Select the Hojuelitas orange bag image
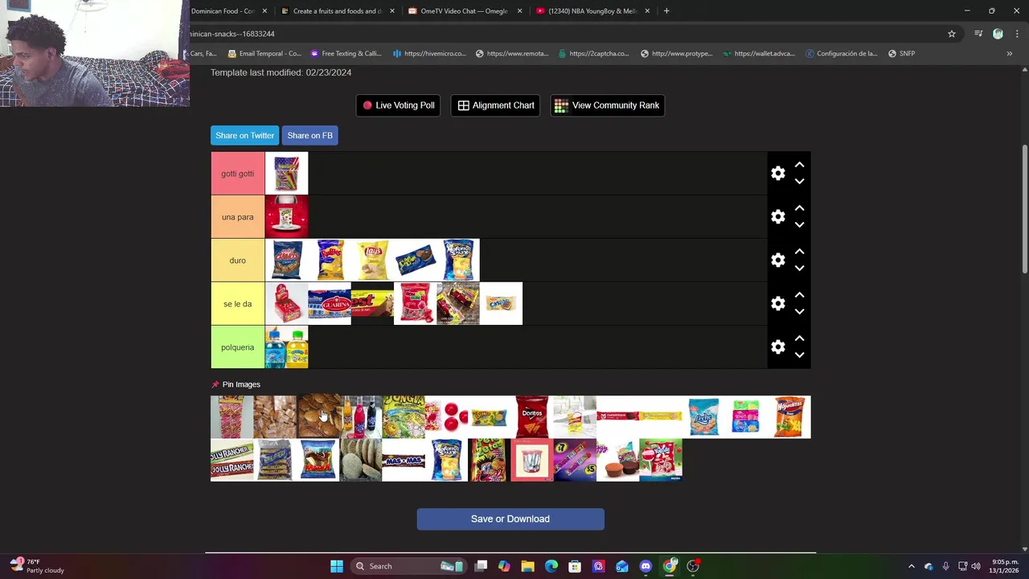Viewport: 1029px width, 579px height. (x=789, y=417)
